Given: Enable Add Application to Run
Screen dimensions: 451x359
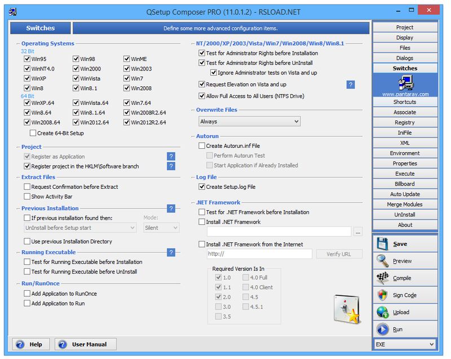Looking at the screenshot, I should coord(27,303).
